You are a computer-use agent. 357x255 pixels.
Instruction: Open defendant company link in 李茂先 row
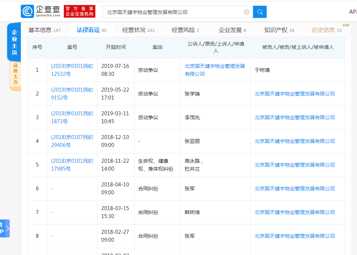295,117
